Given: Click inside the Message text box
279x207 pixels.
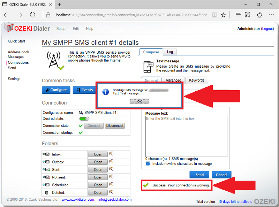Looking at the screenshot, I should click(186, 136).
